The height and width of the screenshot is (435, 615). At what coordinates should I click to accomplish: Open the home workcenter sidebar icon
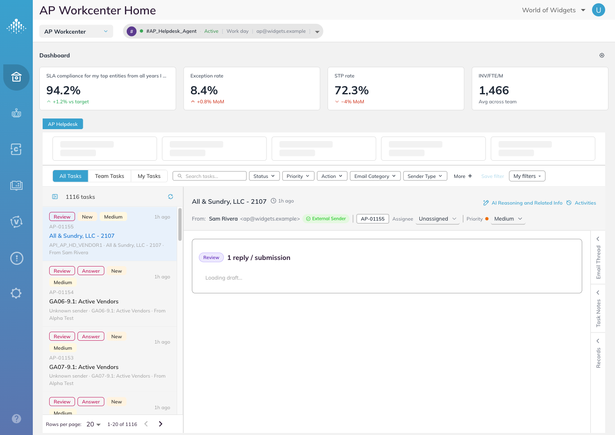pyautogui.click(x=16, y=77)
